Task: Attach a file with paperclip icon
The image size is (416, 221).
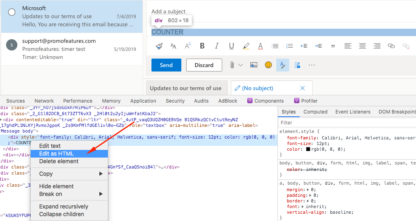Action: pos(232,65)
